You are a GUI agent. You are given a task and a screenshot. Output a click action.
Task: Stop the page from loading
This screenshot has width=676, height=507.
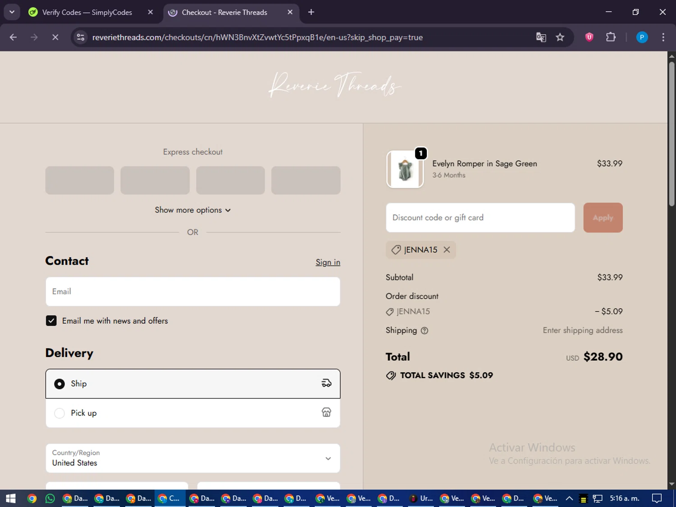(x=55, y=37)
